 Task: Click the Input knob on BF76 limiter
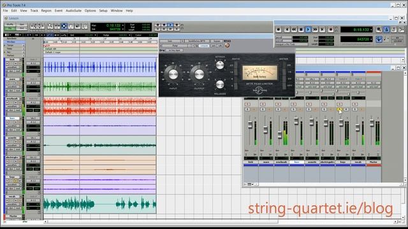pyautogui.click(x=173, y=74)
